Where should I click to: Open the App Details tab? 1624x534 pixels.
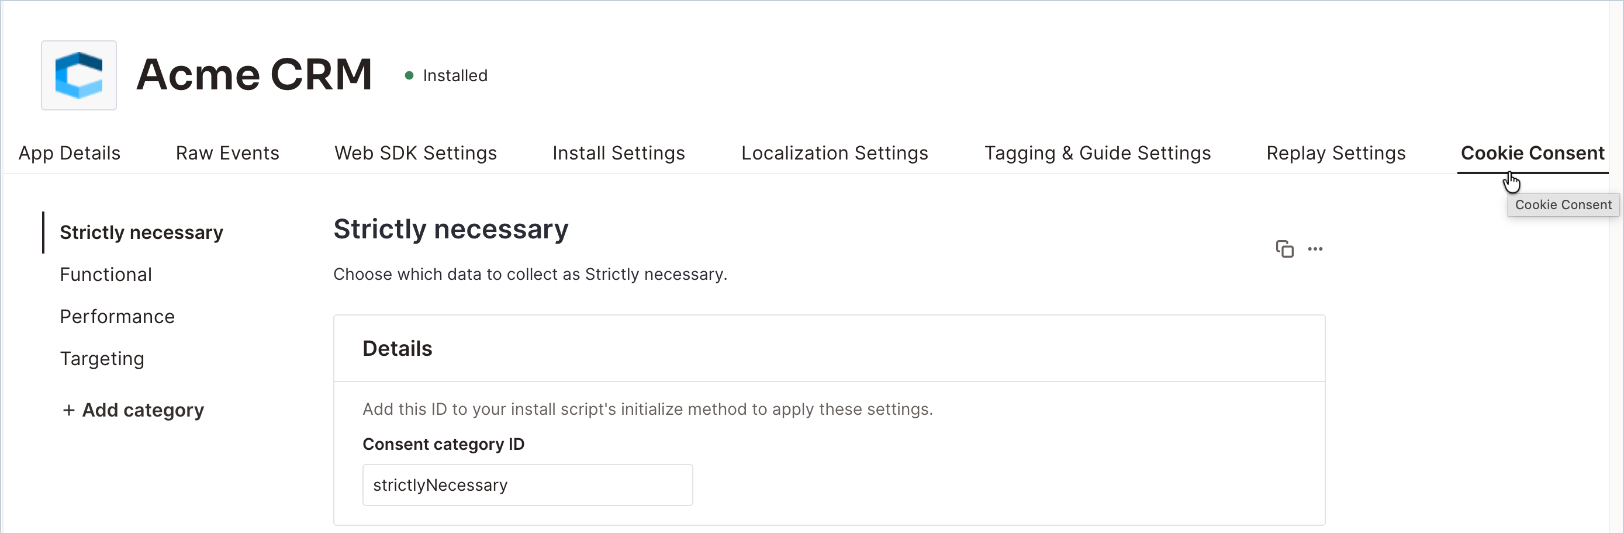(x=70, y=153)
